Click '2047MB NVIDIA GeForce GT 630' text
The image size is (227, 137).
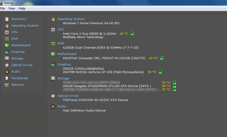(x=88, y=72)
